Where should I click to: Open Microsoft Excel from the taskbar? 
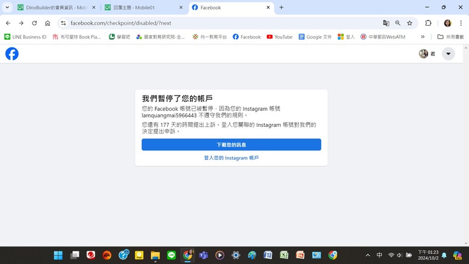pos(284,255)
